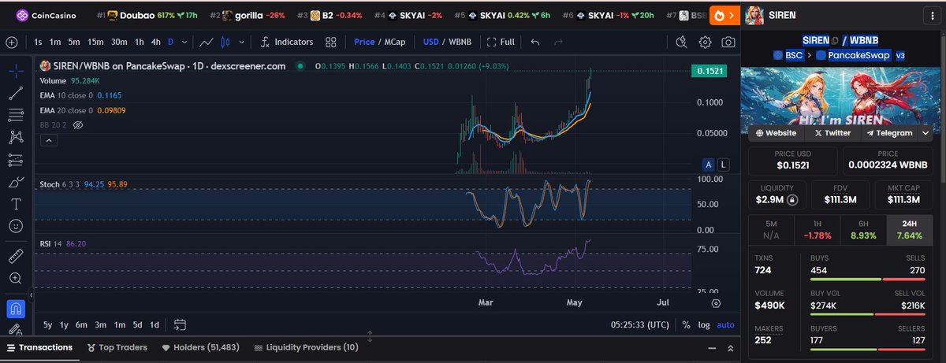
Task: Toggle logarithmic L scale button
Action: pos(724,165)
